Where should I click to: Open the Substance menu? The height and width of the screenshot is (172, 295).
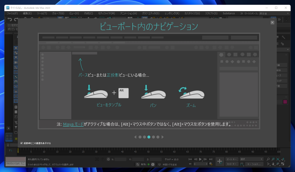229,13
